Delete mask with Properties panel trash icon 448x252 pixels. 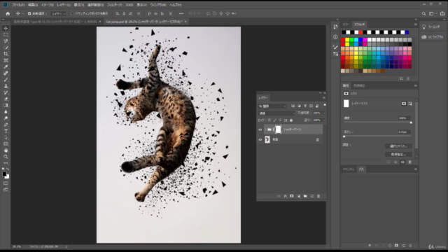(x=409, y=162)
